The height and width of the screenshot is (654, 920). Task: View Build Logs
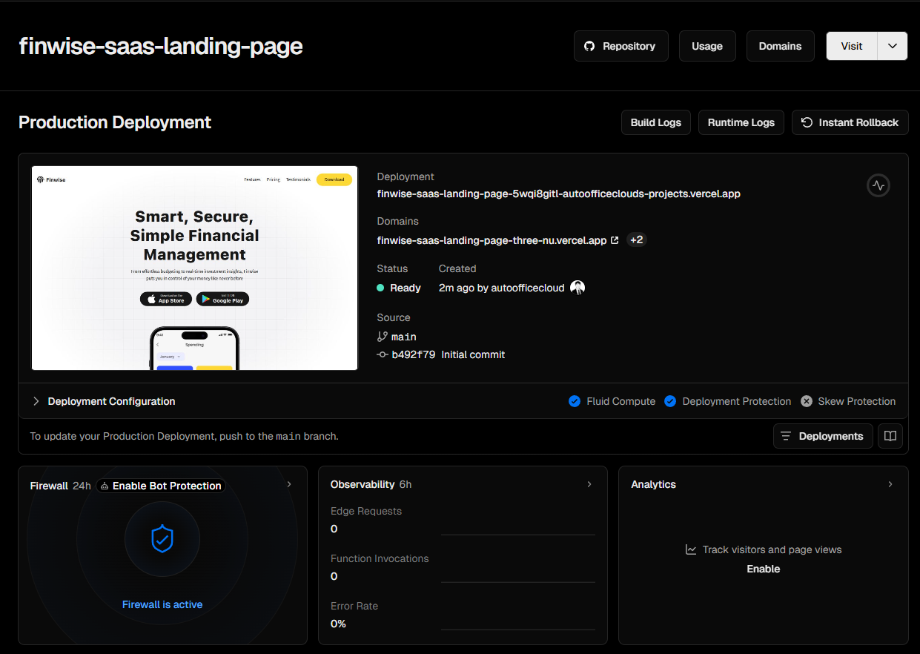[x=656, y=122]
